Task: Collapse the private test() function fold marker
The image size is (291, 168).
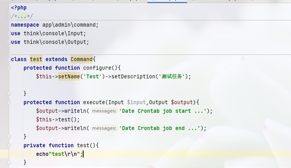Action: 9,145
